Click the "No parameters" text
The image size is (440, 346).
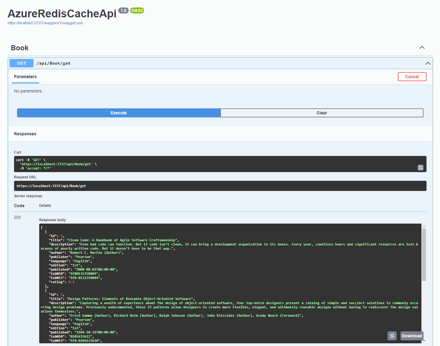(28, 91)
